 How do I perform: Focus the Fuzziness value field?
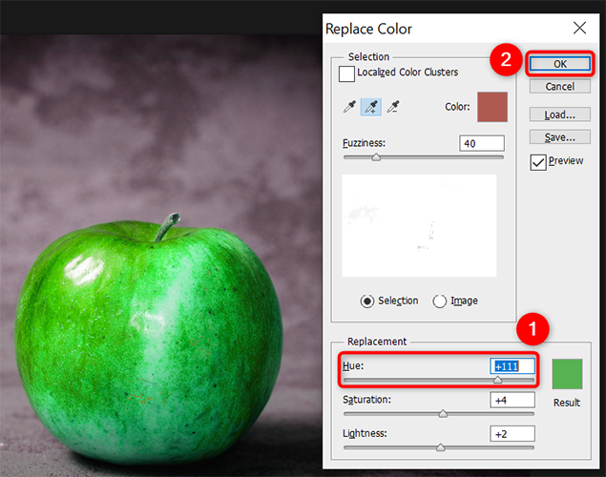point(482,143)
